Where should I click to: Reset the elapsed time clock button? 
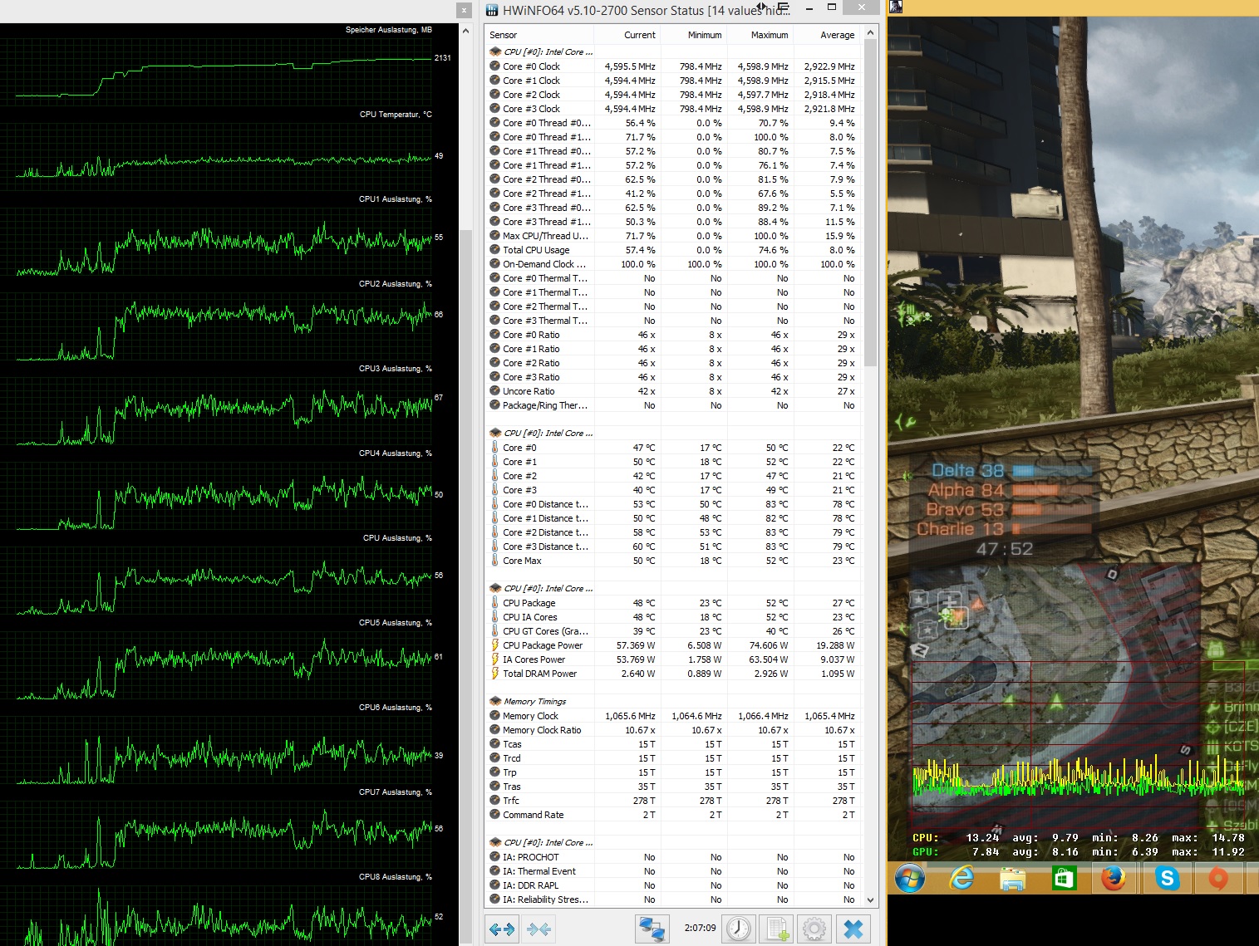click(738, 929)
